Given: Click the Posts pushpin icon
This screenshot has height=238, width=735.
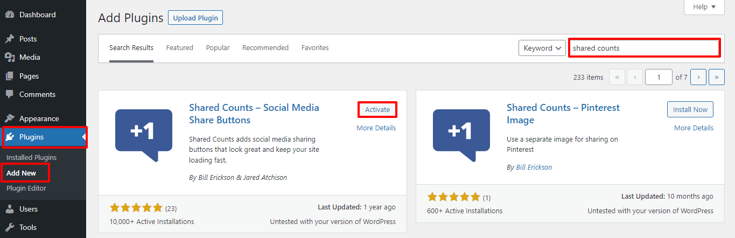Looking at the screenshot, I should point(10,39).
